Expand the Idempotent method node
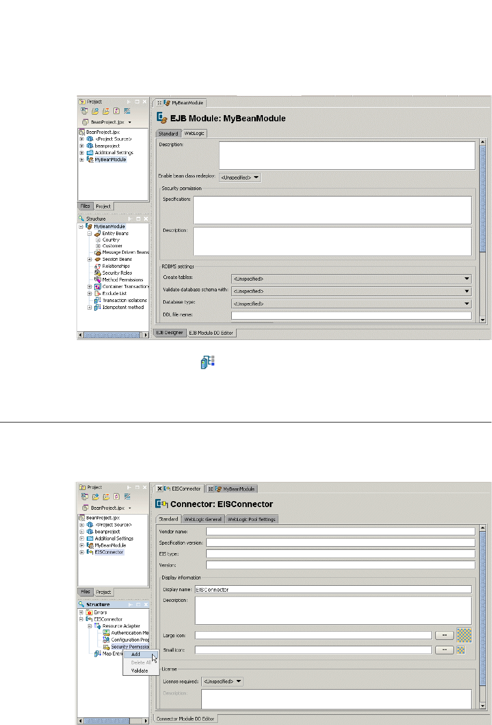 [x=90, y=307]
